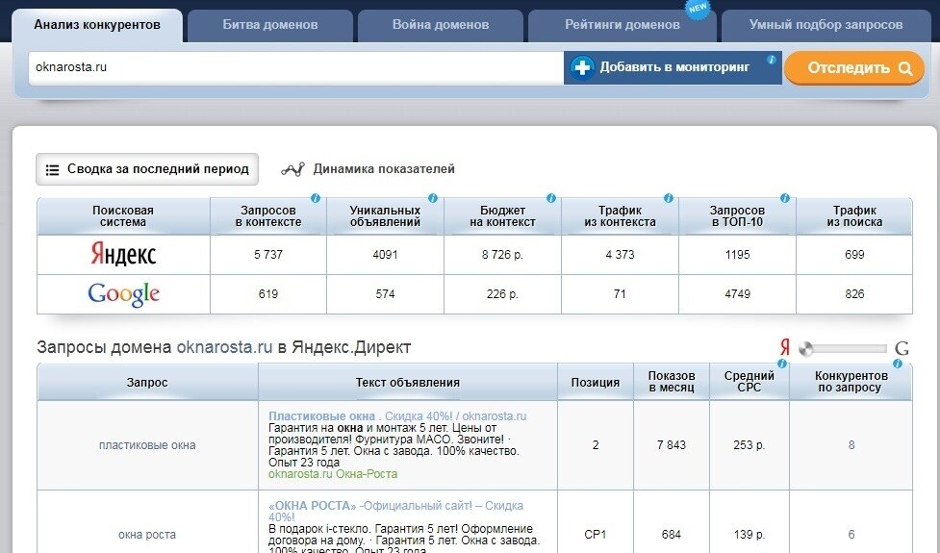
Task: Open the пластиковые окна query link
Action: (147, 445)
